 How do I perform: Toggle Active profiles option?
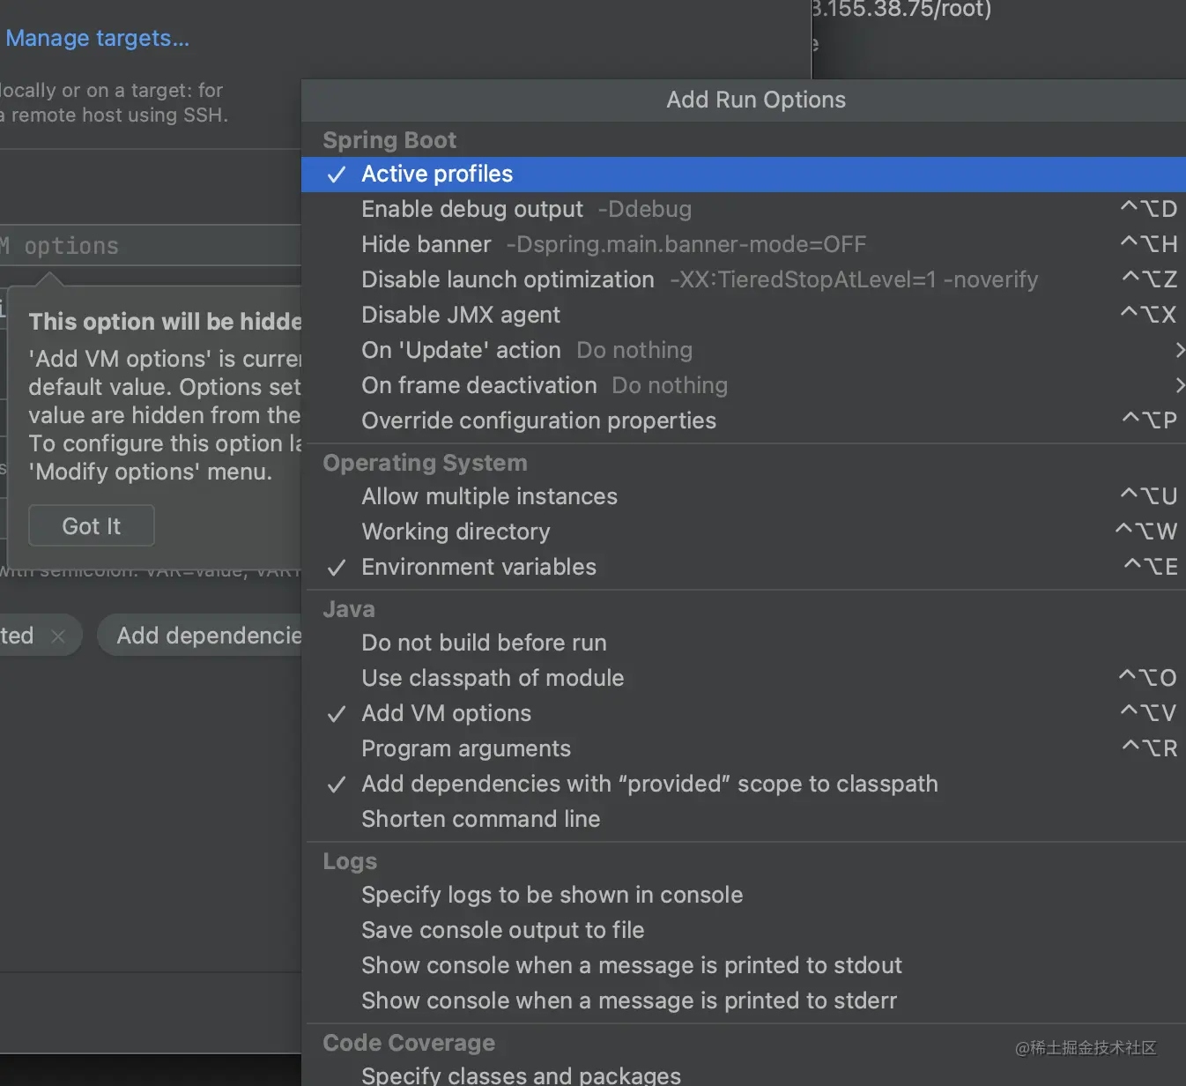point(744,175)
